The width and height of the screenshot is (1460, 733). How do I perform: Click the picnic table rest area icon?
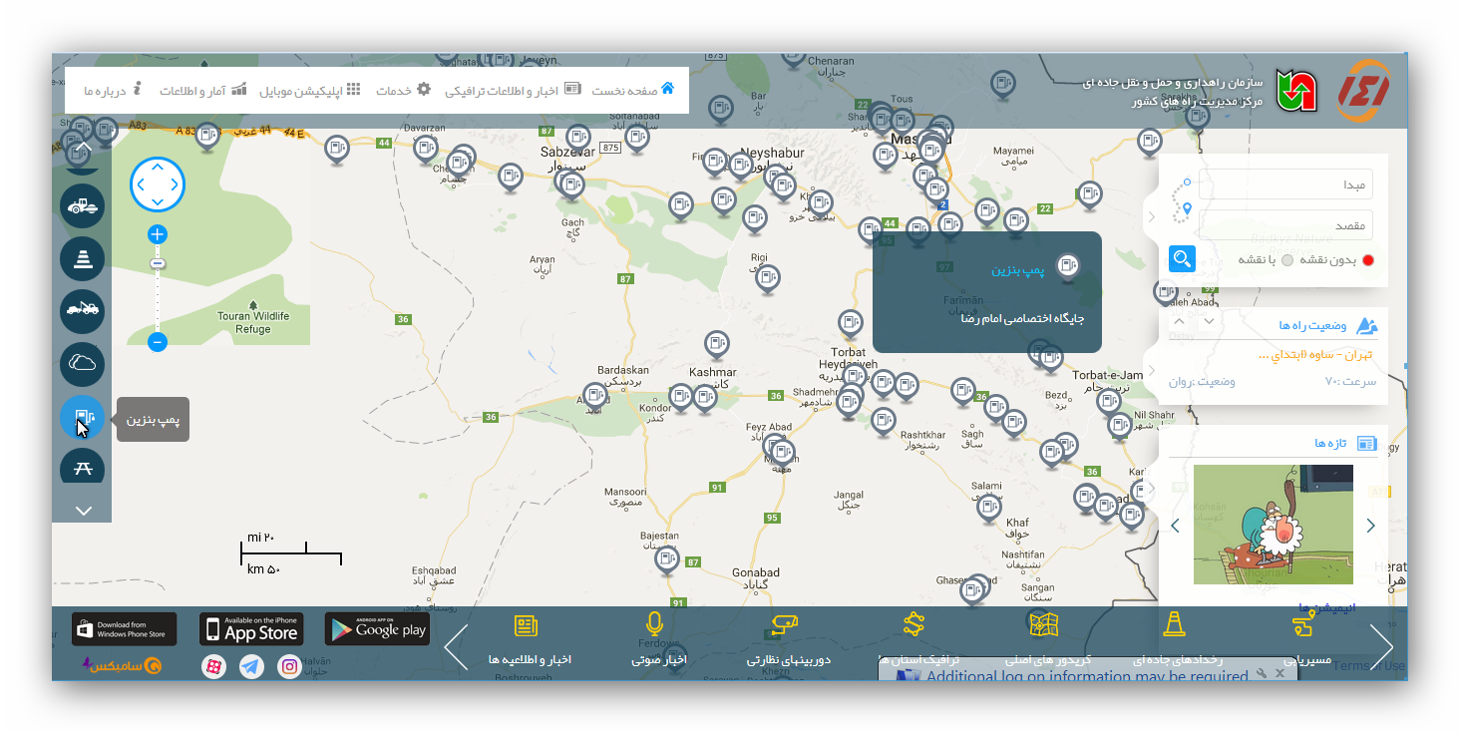pyautogui.click(x=82, y=467)
